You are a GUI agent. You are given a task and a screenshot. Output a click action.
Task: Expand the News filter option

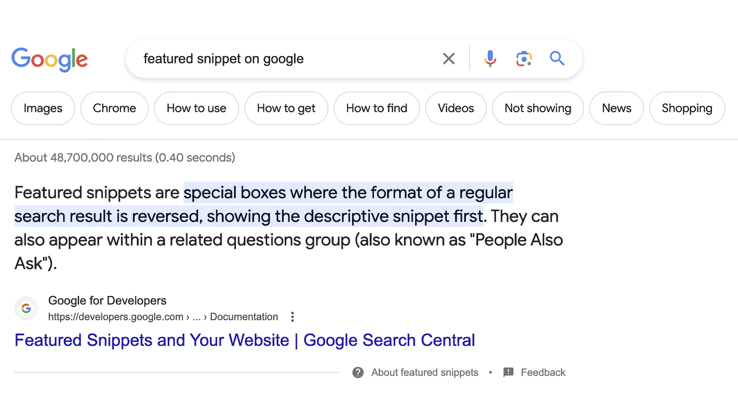coord(617,108)
